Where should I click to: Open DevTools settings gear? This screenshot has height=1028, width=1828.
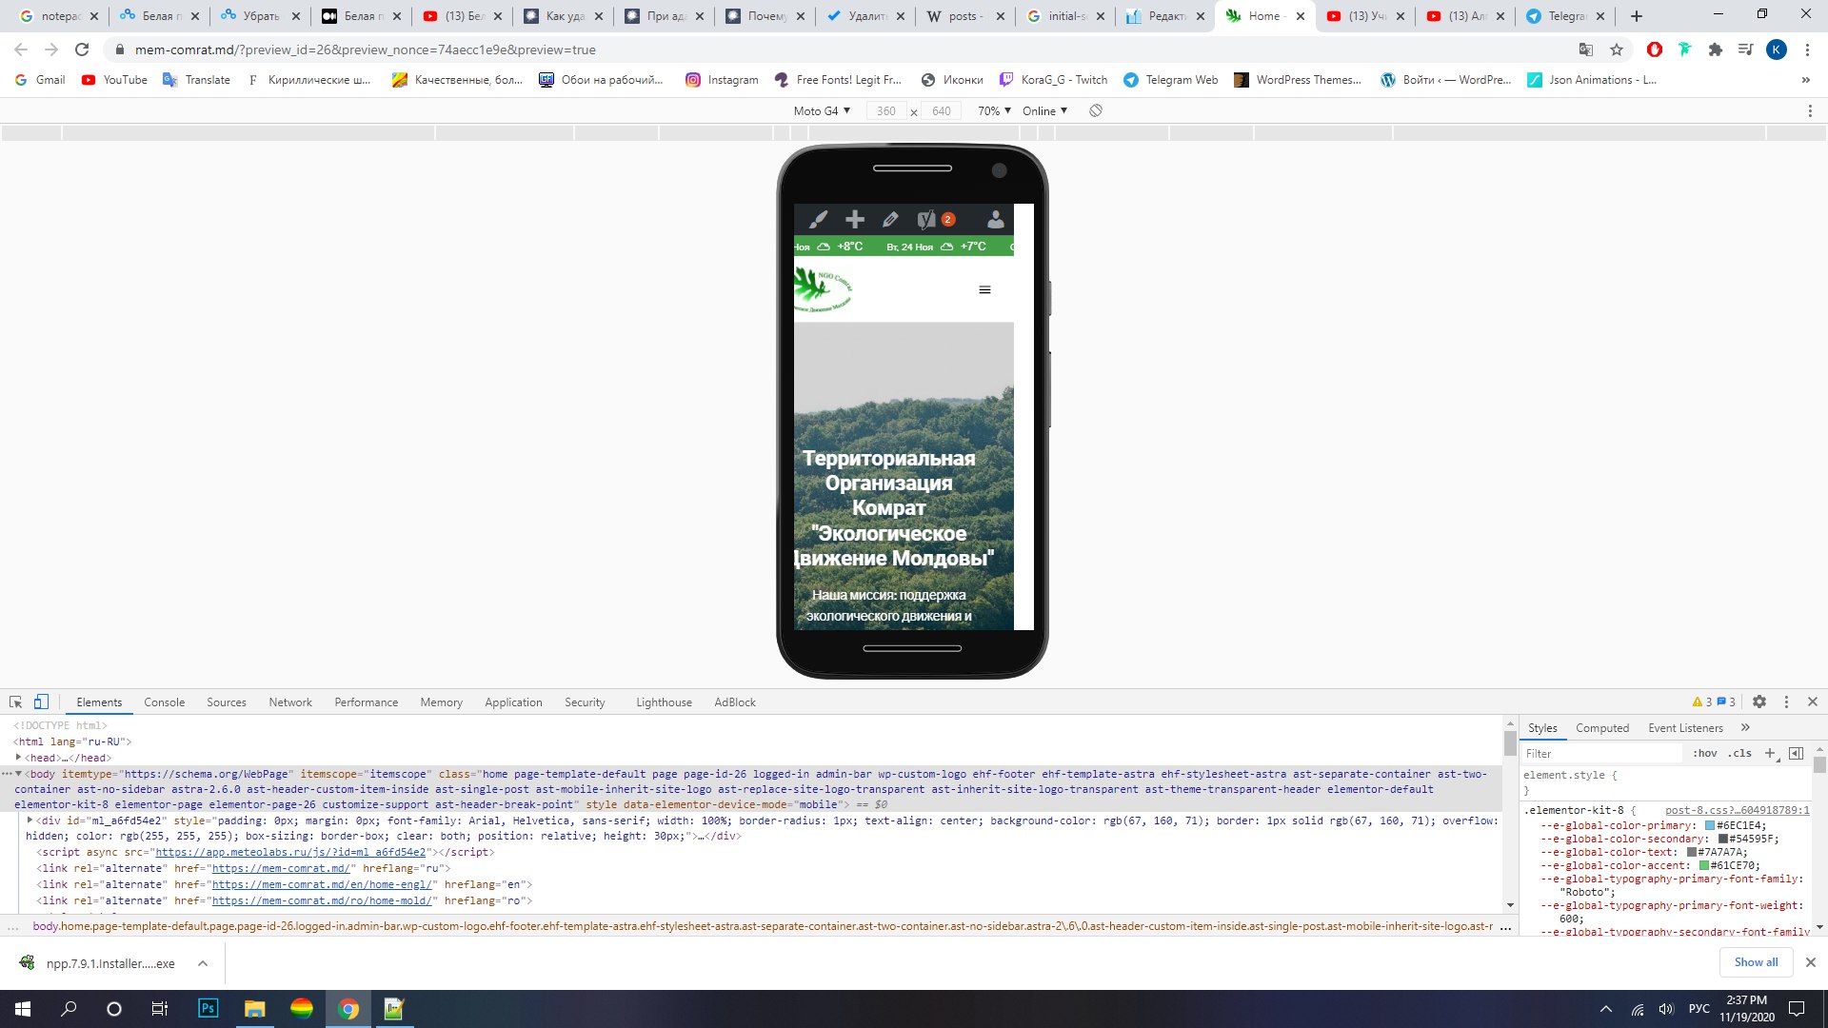click(x=1759, y=702)
